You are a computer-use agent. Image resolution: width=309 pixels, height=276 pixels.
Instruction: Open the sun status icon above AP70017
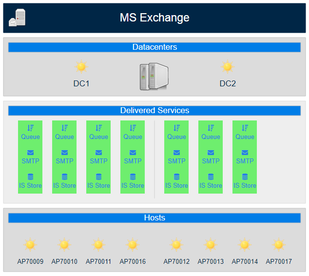pyautogui.click(x=279, y=245)
